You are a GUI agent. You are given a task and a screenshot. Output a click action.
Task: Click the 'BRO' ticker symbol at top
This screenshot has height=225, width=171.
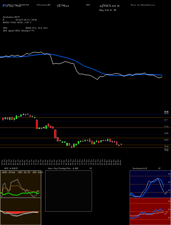pyautogui.click(x=88, y=5)
